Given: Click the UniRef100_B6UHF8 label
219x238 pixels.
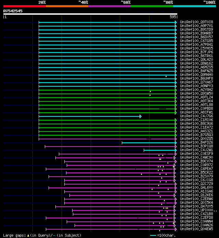Looking at the screenshot, I should pyautogui.click(x=196, y=79).
